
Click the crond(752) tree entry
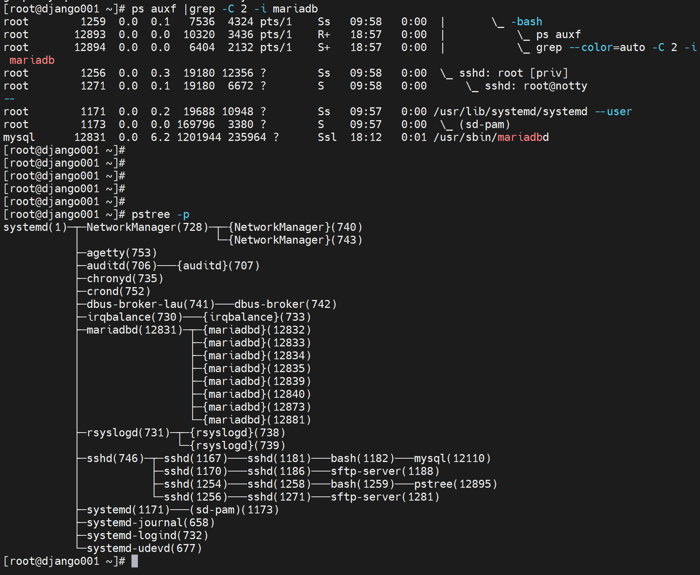pyautogui.click(x=119, y=291)
